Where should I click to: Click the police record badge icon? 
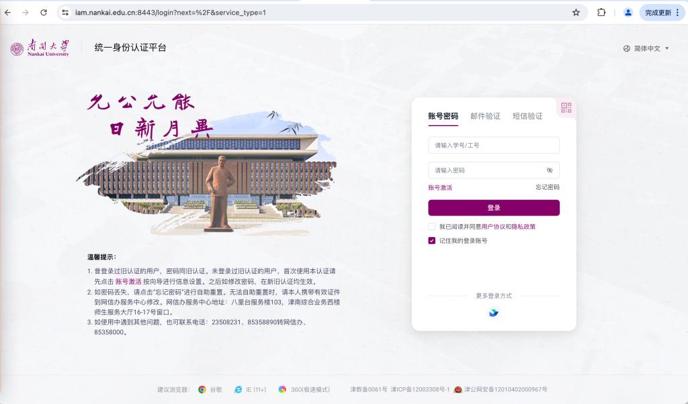click(458, 389)
